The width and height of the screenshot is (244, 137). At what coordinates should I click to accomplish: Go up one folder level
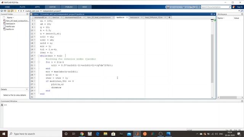tap(8, 11)
